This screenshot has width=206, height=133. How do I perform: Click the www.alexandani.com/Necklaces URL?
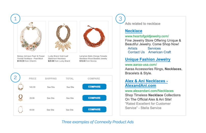point(149,91)
